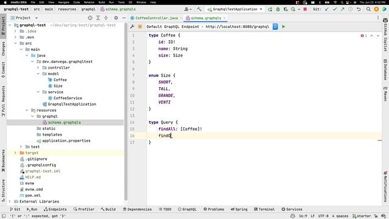
Task: Click the error count indicator in the editor
Action: 363,36
